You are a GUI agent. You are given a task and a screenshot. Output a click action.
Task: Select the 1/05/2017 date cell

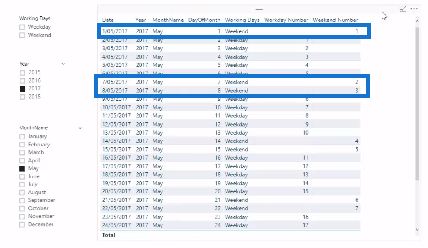(115, 31)
